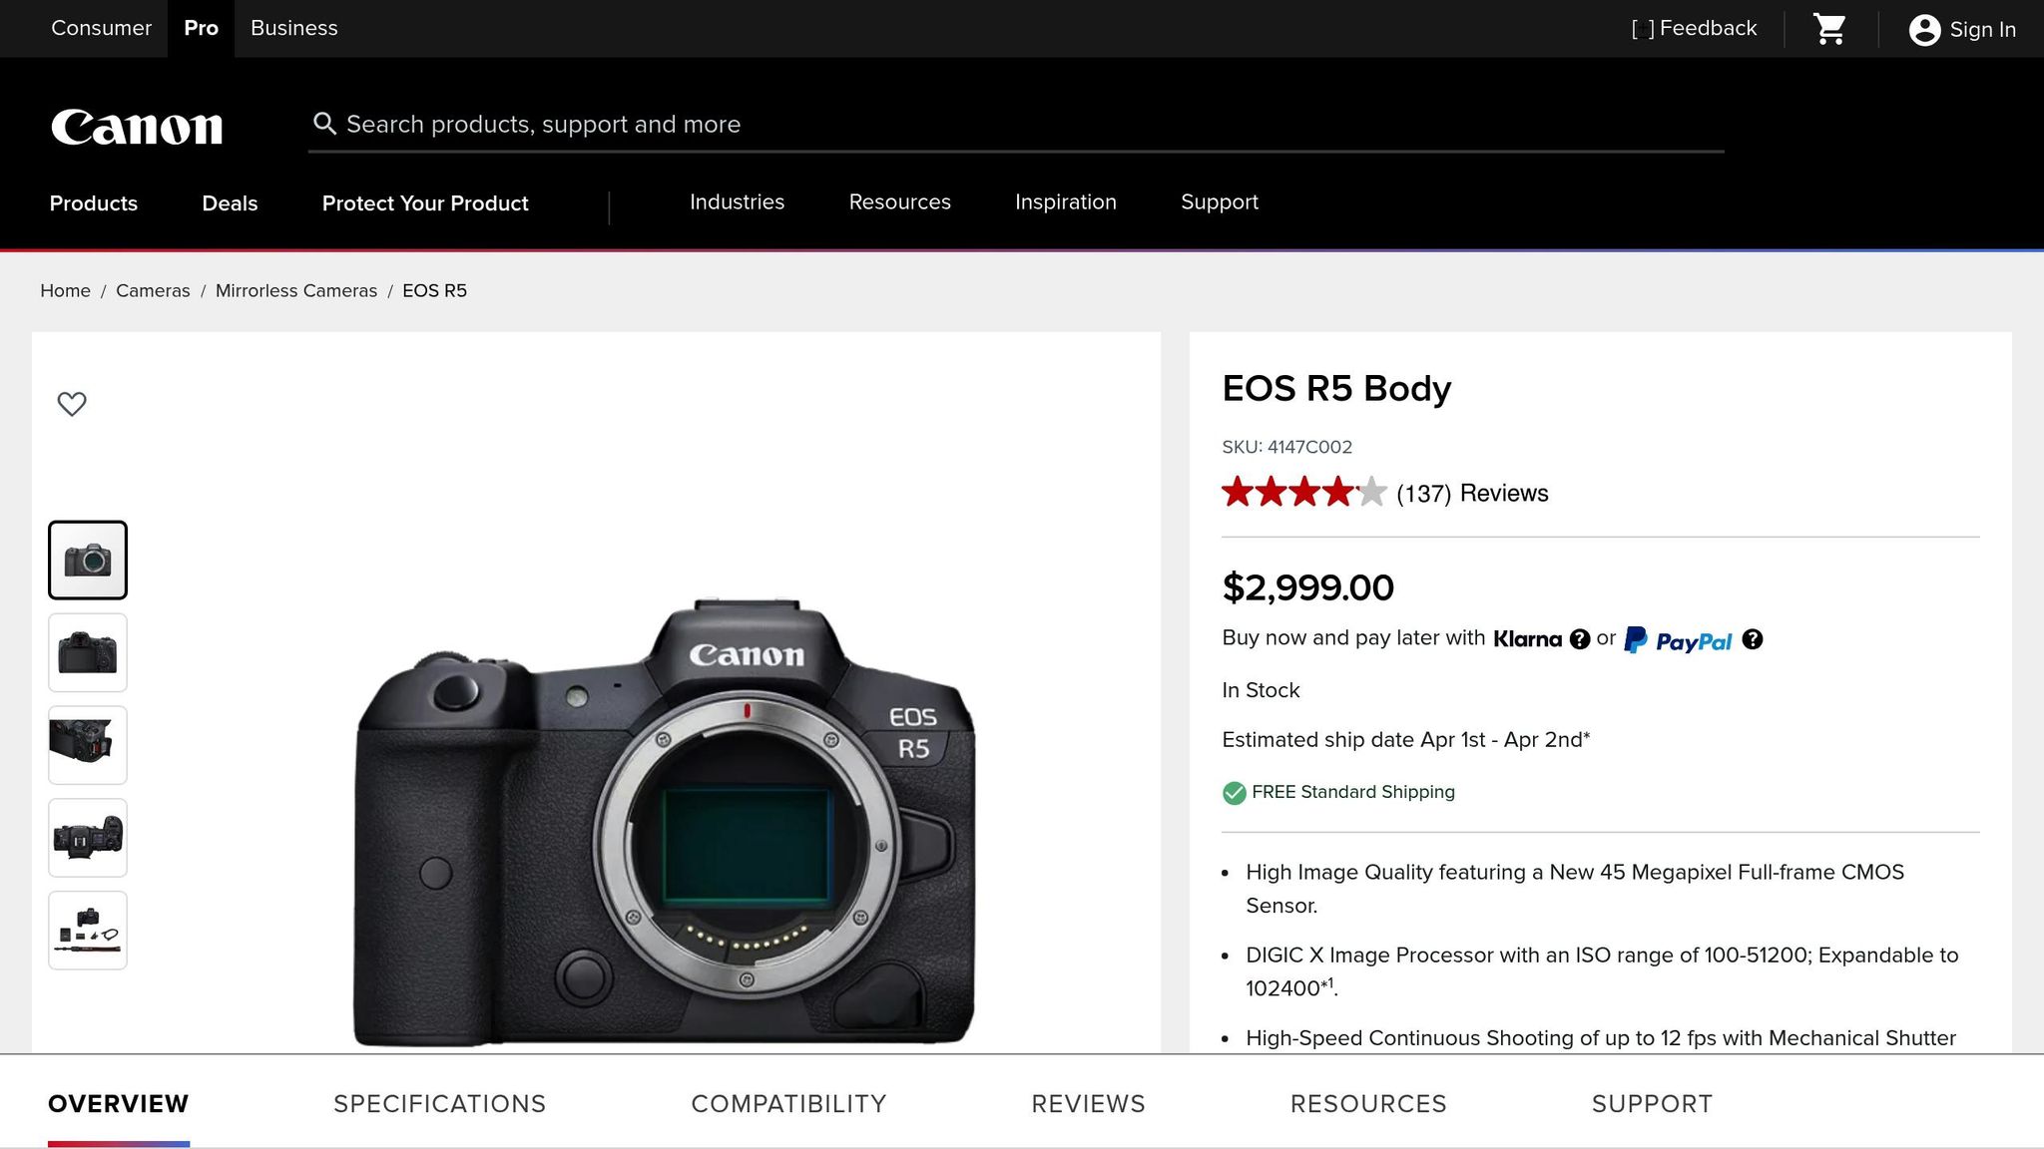Switch to Business site tab
The image size is (2044, 1149).
[x=294, y=28]
